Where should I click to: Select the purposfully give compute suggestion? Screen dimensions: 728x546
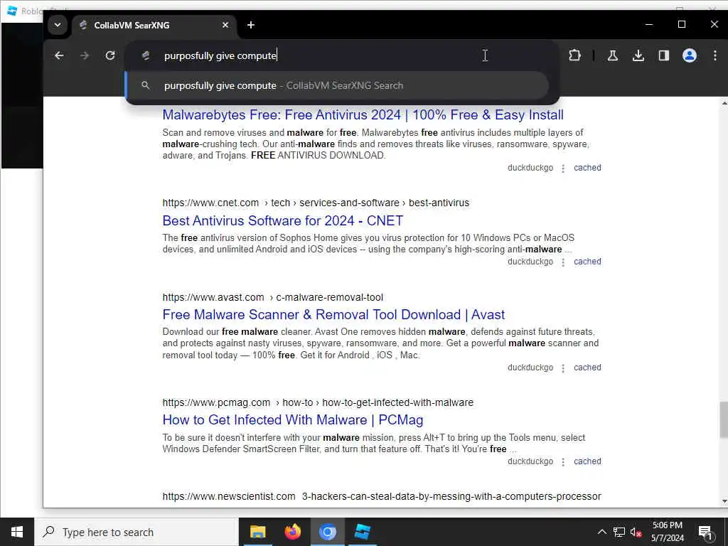click(x=337, y=85)
